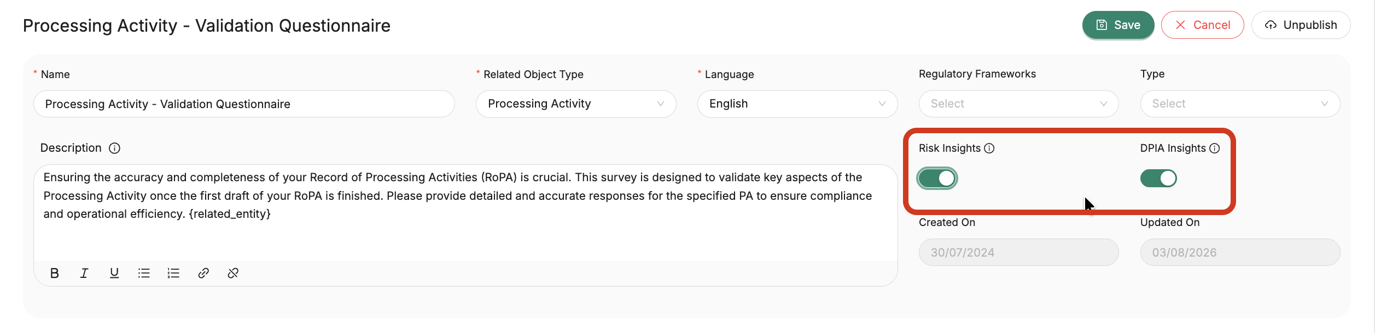Viewport: 1375px width, 333px height.
Task: Add a hyperlink via link icon
Action: 203,273
